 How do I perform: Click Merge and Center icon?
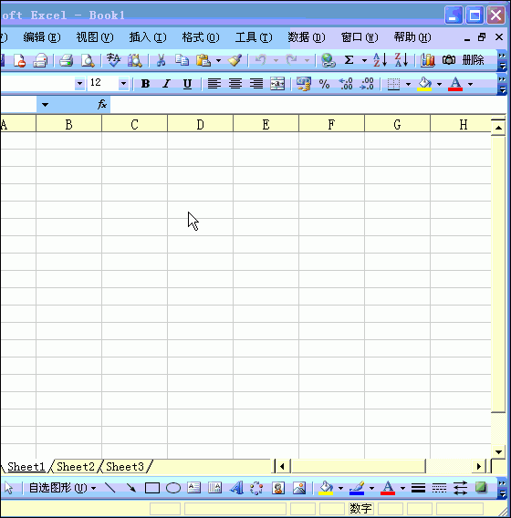coord(277,84)
